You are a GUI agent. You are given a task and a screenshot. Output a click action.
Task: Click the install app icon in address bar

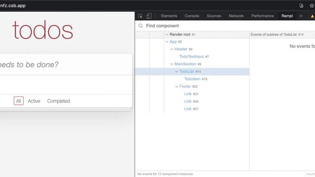coord(301,5)
